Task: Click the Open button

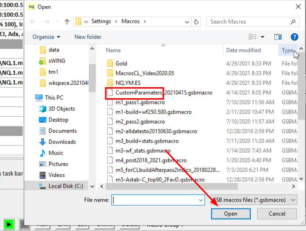Action: pyautogui.click(x=231, y=214)
